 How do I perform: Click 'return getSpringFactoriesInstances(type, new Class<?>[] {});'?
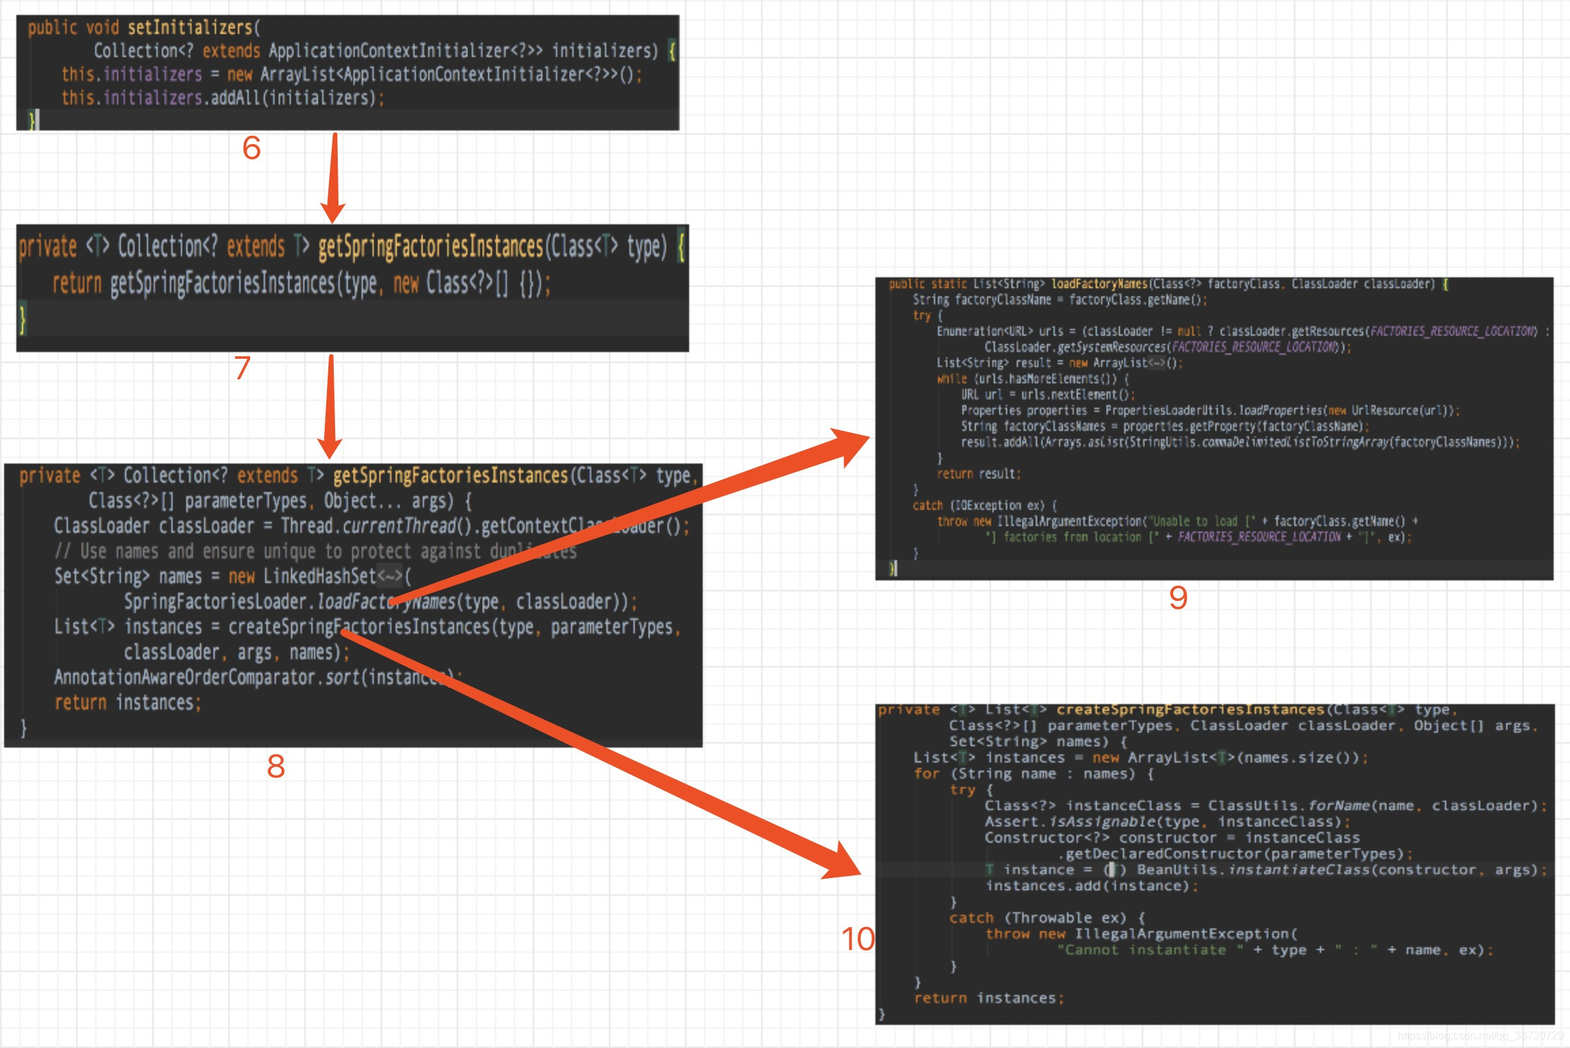point(302,283)
